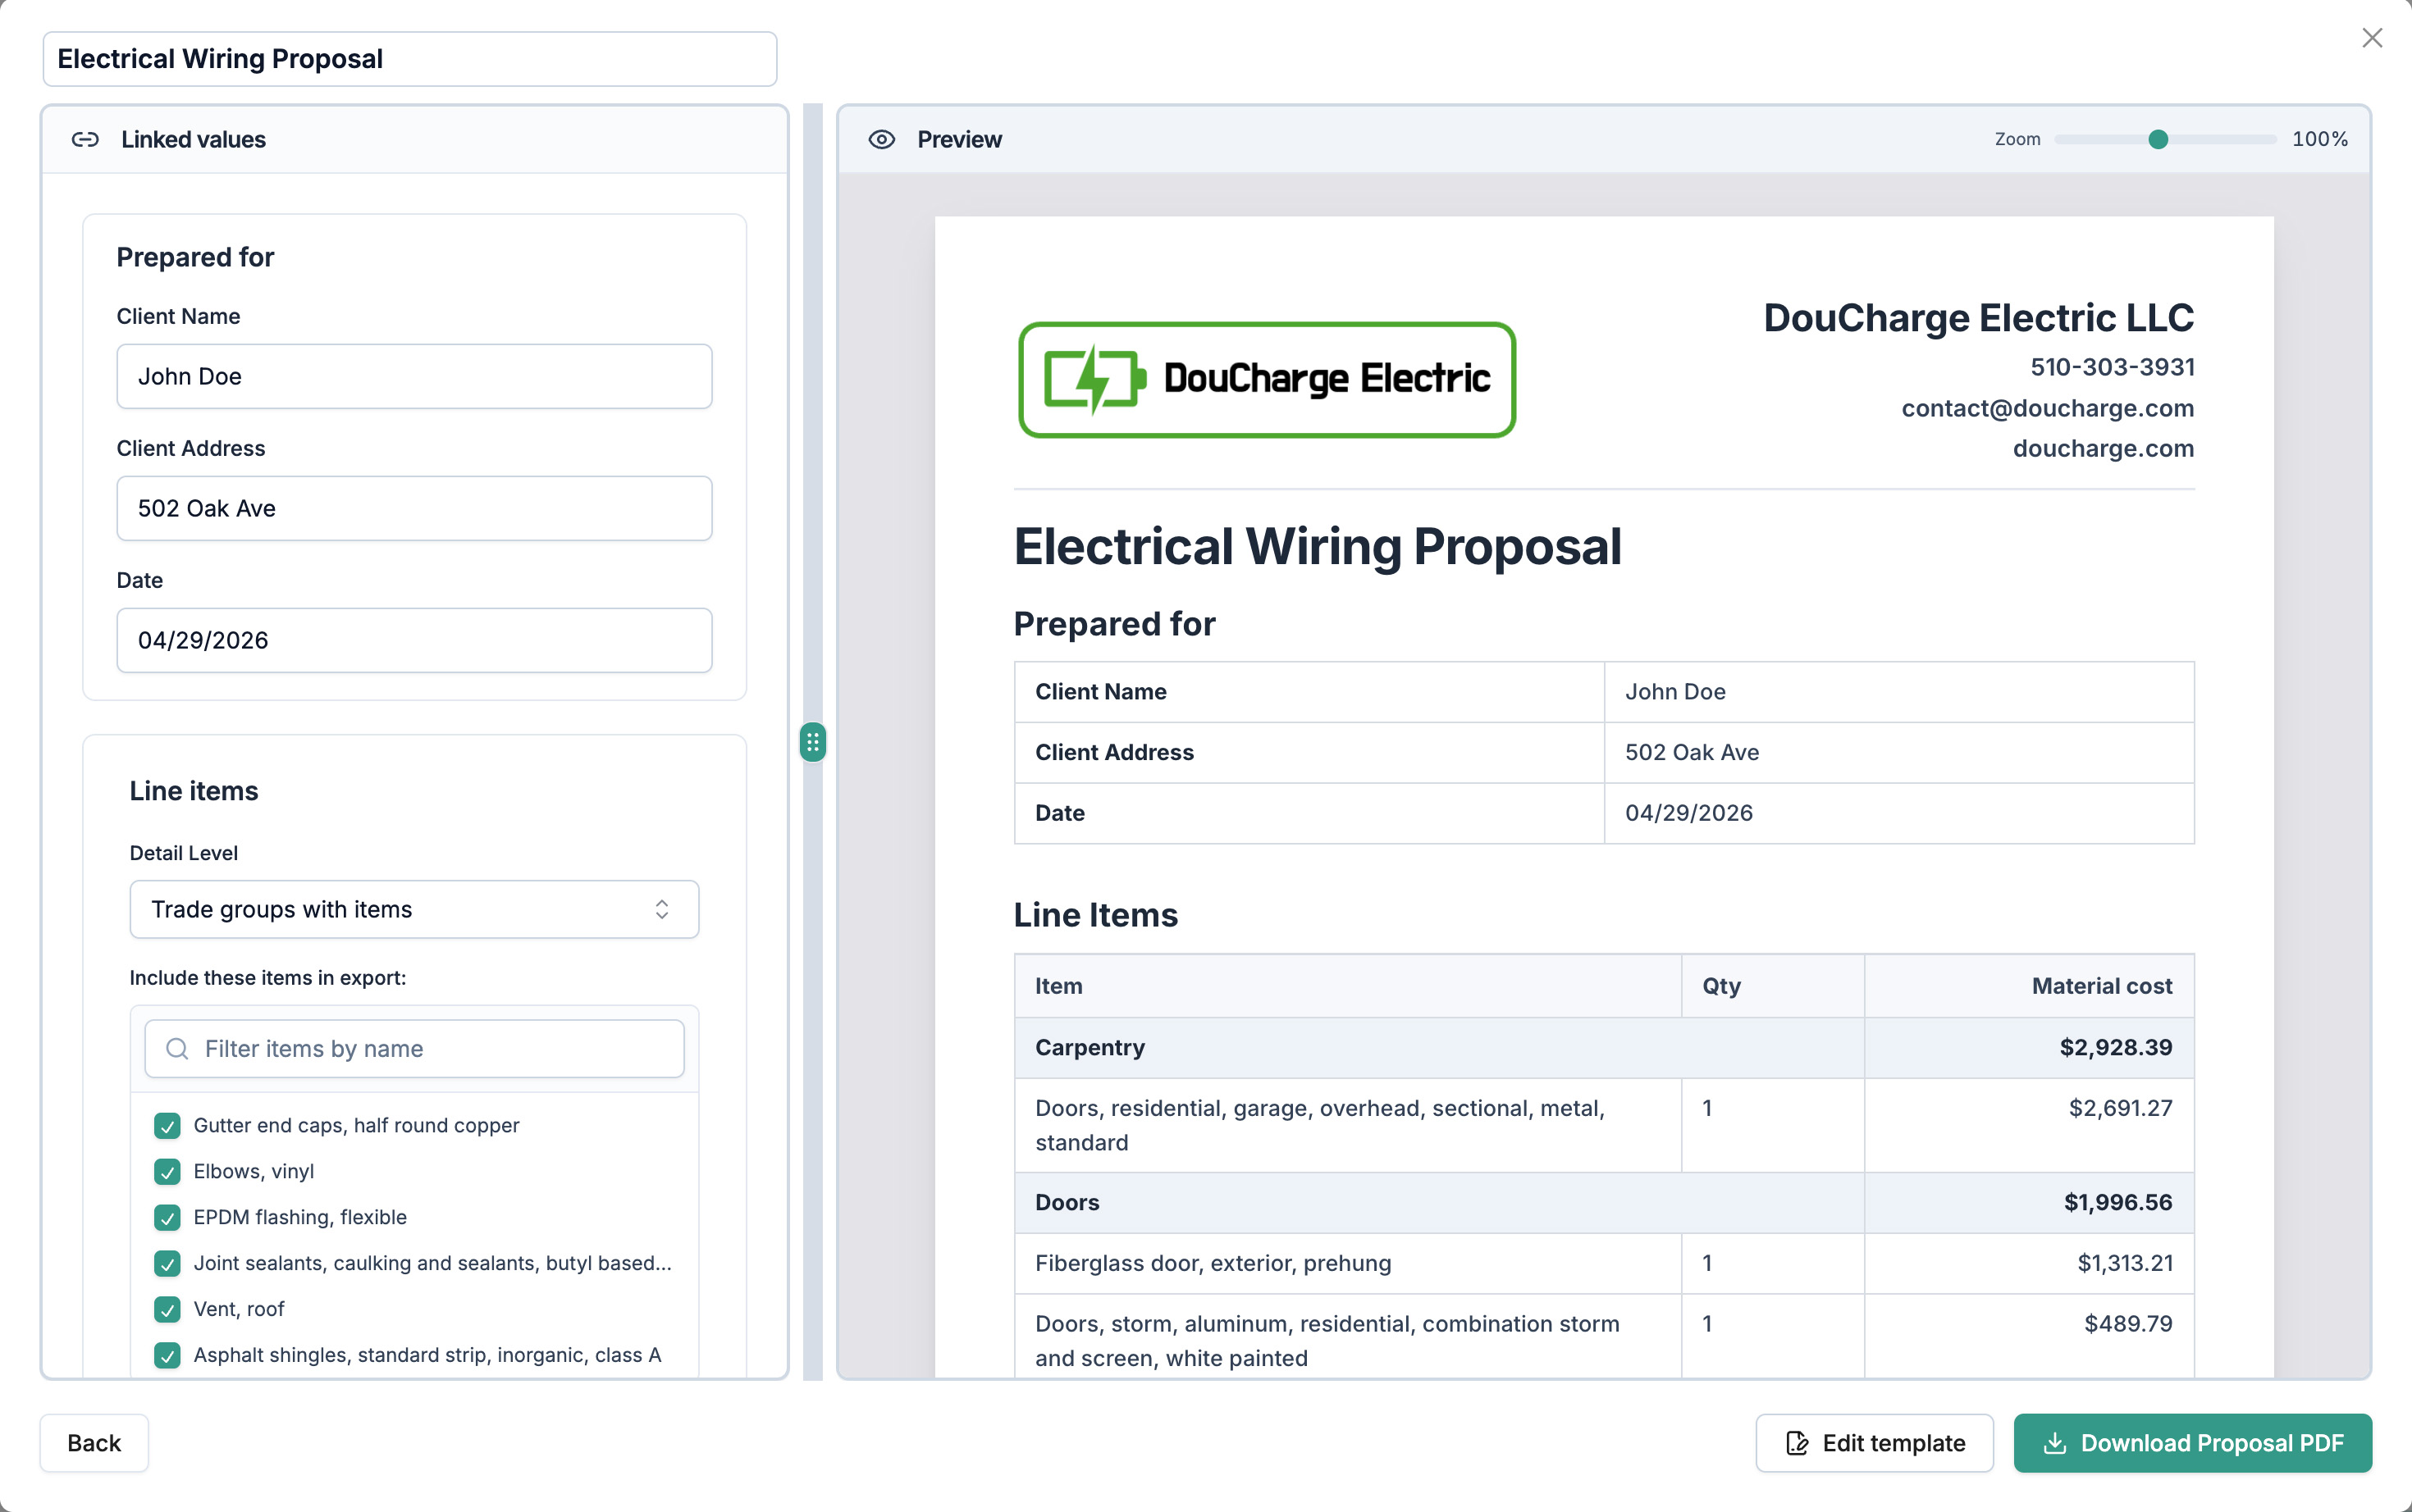Click doucharge.com website in preview
Image resolution: width=2412 pixels, height=1512 pixels.
[2103, 448]
